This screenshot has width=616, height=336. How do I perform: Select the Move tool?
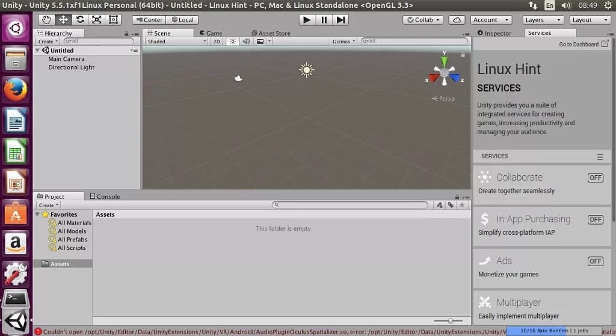click(x=63, y=20)
